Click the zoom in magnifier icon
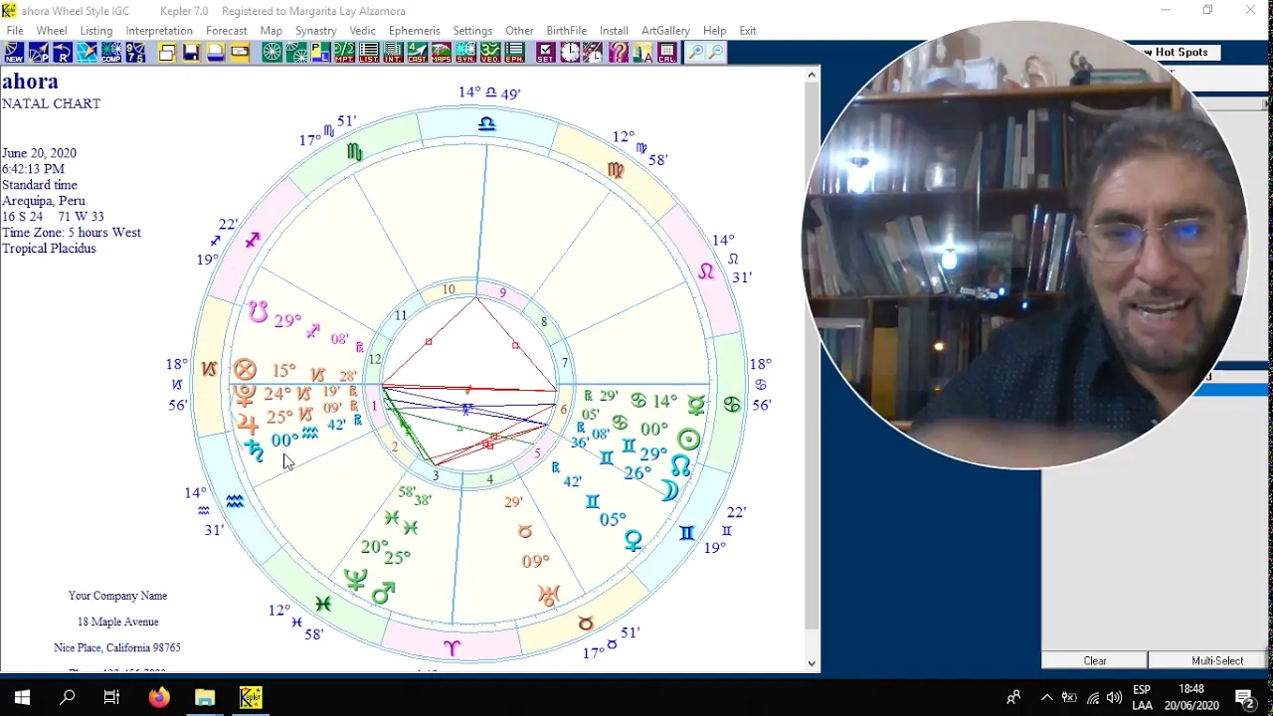1273x716 pixels. tap(695, 52)
